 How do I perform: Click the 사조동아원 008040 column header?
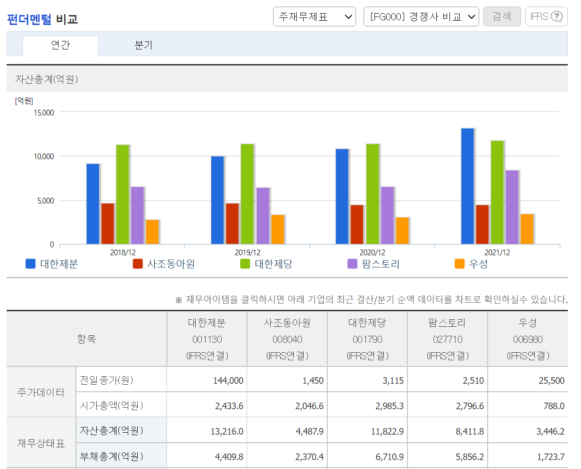pos(287,339)
